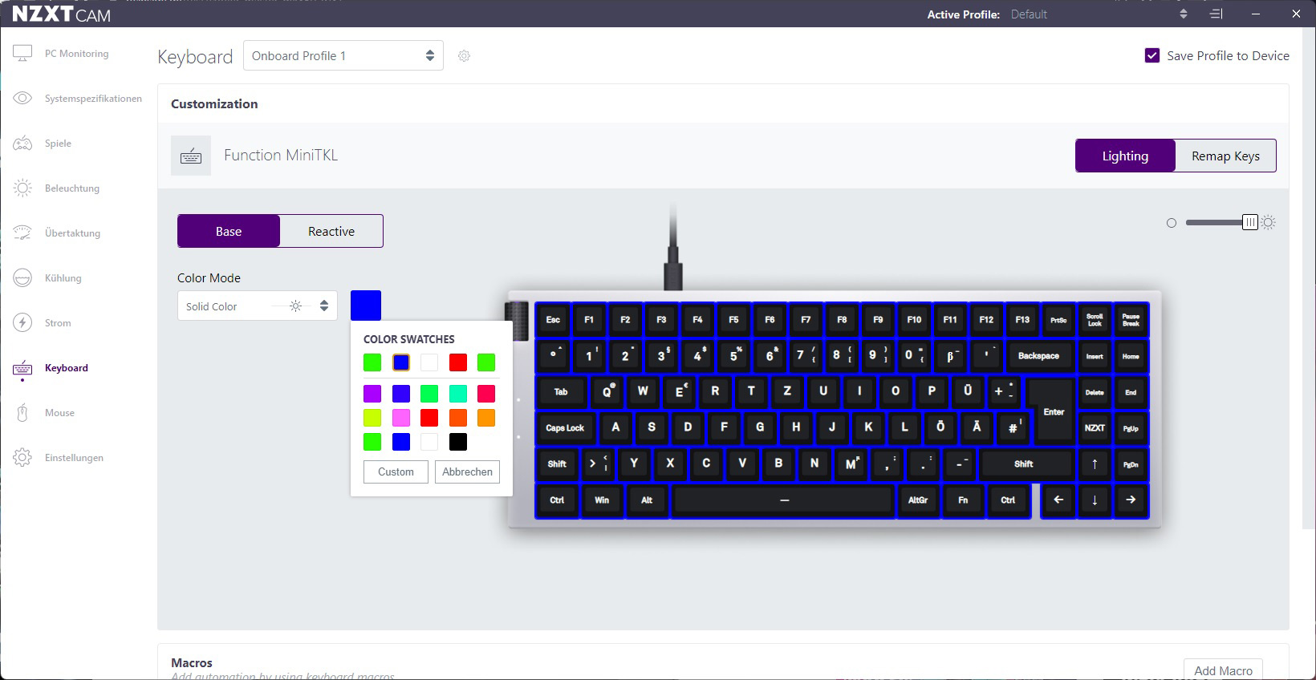Click the current blue color preview swatch
Screen dimensions: 1316x680
[x=366, y=306]
